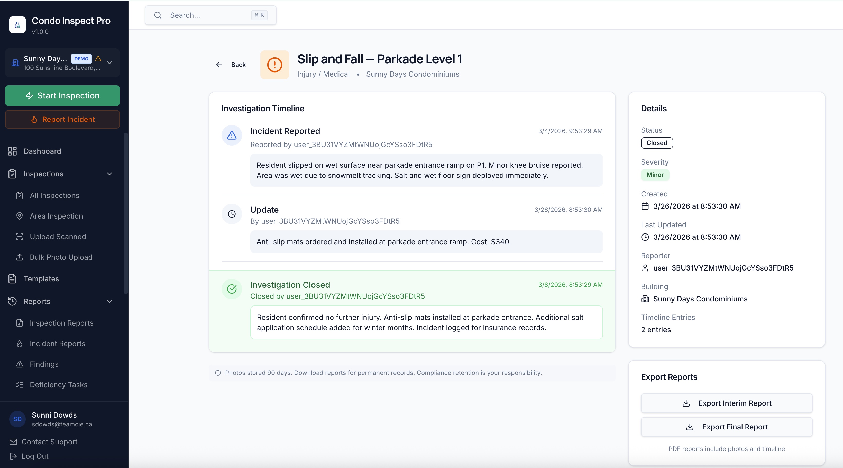Open Upload Scanned documents
The width and height of the screenshot is (843, 468).
coord(58,237)
